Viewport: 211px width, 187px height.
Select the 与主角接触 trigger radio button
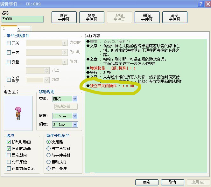coord(48,149)
